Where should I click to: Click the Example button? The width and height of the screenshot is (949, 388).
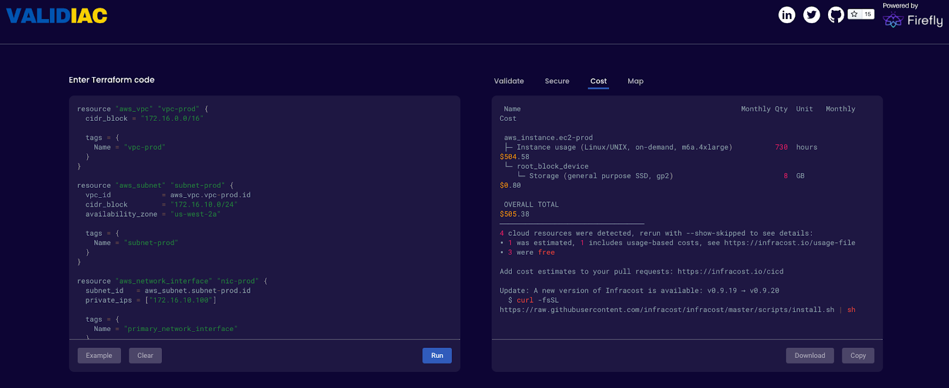point(99,355)
